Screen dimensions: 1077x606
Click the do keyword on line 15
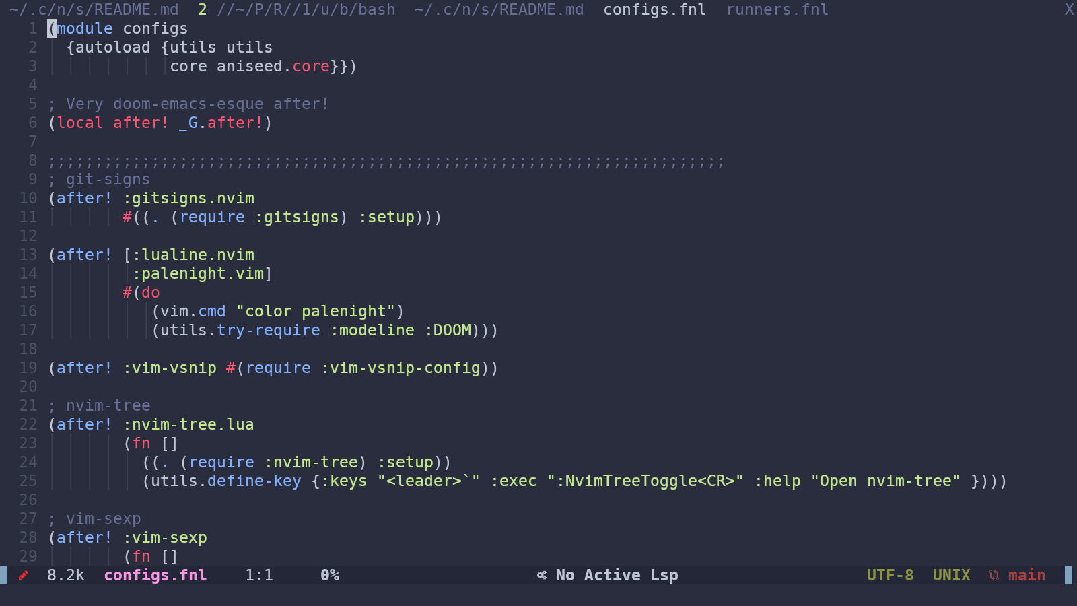[x=151, y=292]
